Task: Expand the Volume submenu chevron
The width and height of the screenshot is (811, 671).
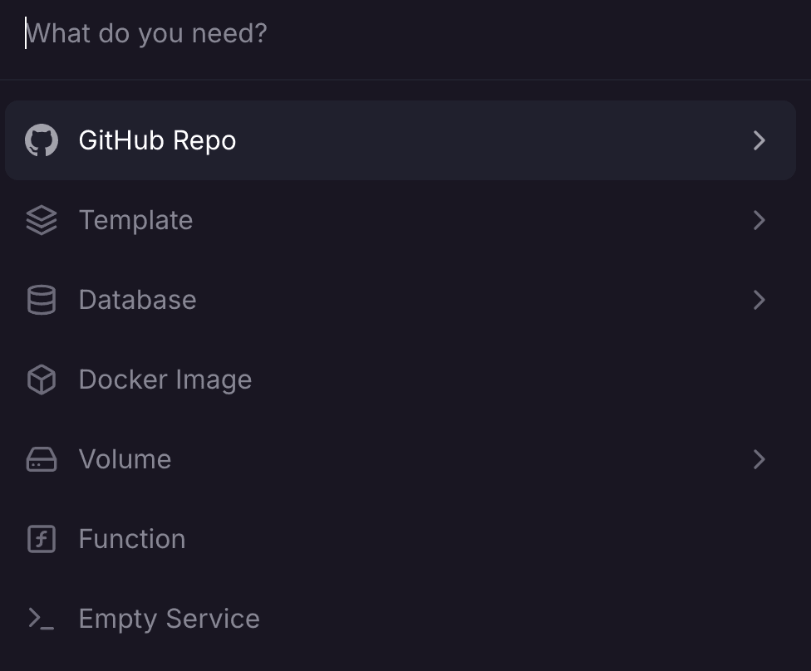Action: coord(759,459)
